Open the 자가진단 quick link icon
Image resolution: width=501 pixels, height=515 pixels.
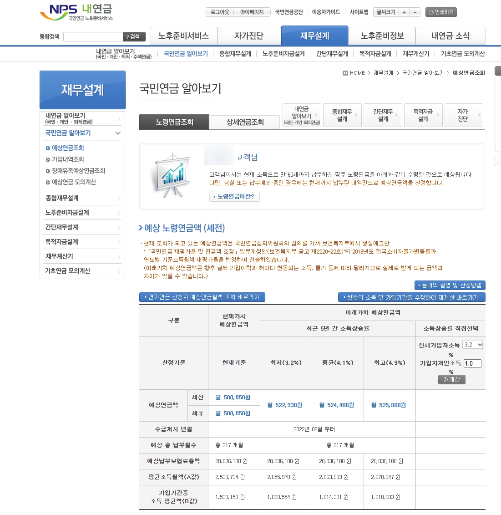pos(464,115)
